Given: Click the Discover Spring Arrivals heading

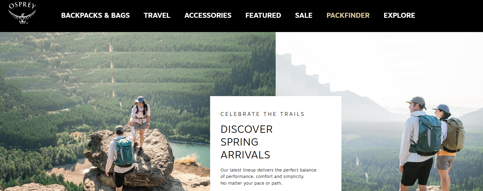Looking at the screenshot, I should click(x=247, y=142).
